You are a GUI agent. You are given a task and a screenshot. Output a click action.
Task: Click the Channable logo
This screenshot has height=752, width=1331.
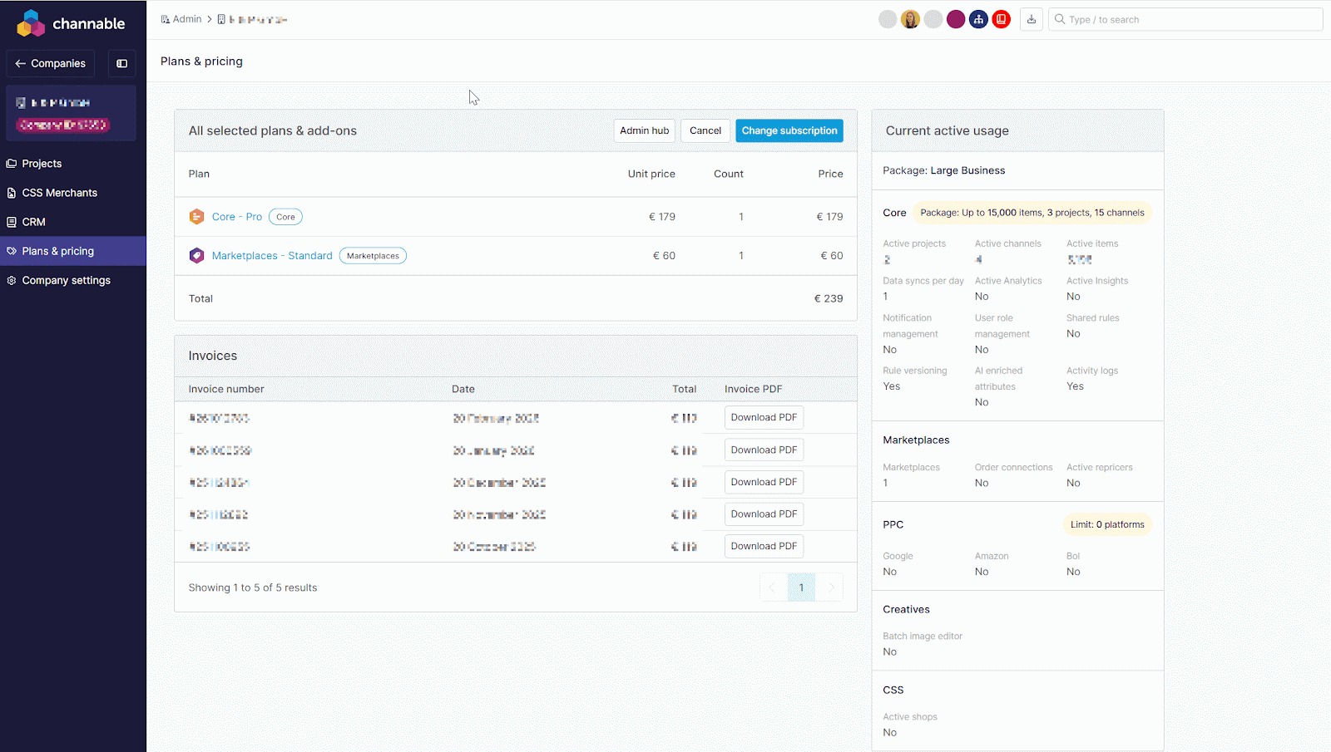71,23
